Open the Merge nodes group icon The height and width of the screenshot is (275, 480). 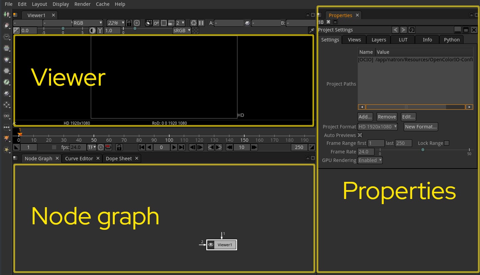[x=7, y=93]
